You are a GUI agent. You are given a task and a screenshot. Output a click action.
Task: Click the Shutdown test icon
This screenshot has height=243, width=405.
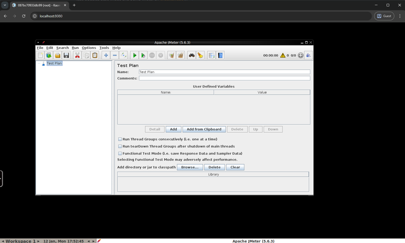(x=160, y=55)
